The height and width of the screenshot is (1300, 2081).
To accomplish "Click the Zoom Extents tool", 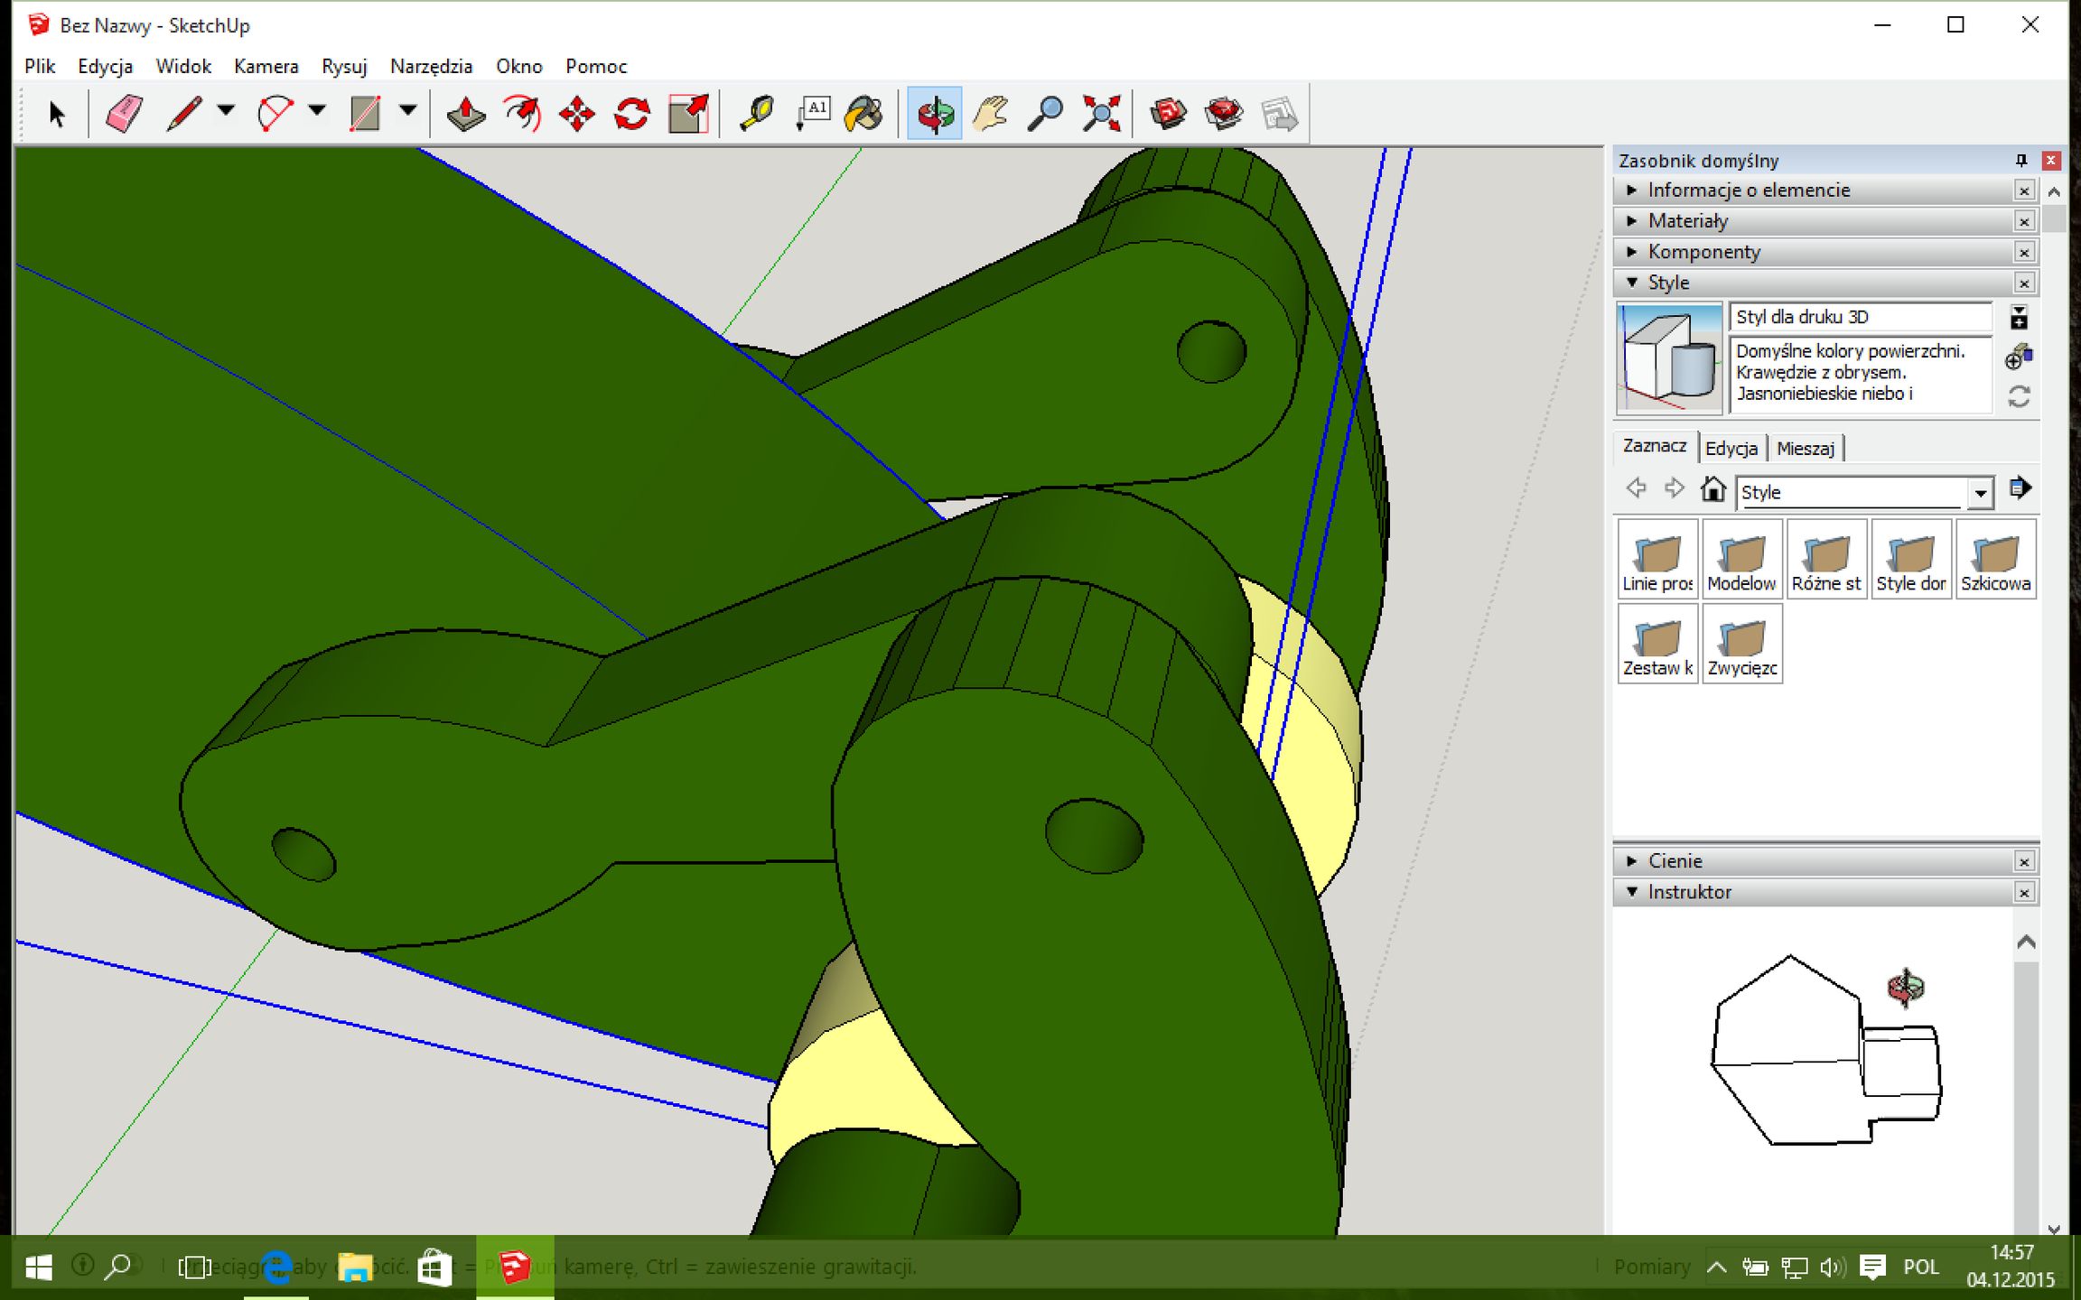I will (1101, 115).
